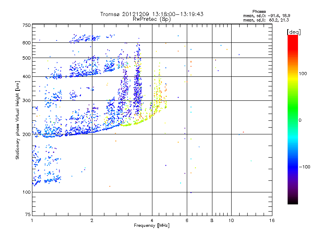Click the x-axis label '6'
Viewport: 320px width, 240px height.
click(x=187, y=220)
